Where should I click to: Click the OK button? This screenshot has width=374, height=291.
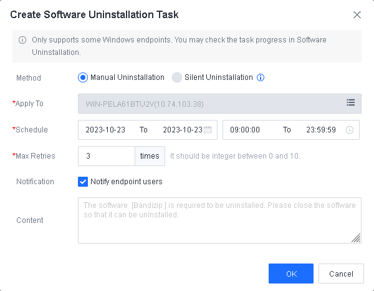coord(291,274)
